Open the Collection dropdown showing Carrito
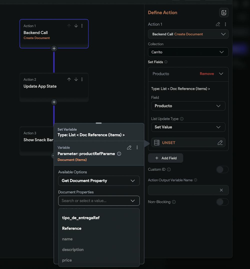 point(188,52)
